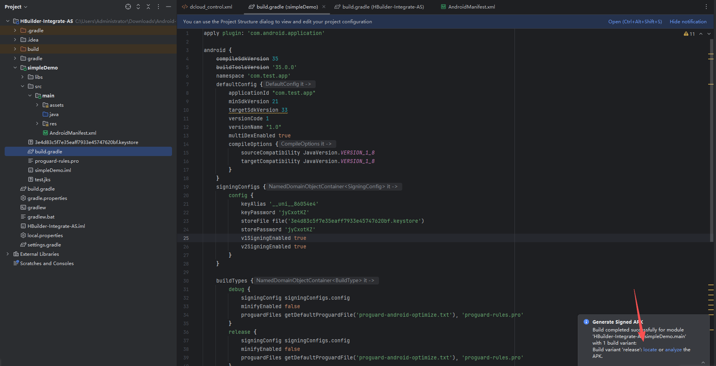The height and width of the screenshot is (366, 716).
Task: Click the v2SigningEnabled true line
Action: (273, 246)
